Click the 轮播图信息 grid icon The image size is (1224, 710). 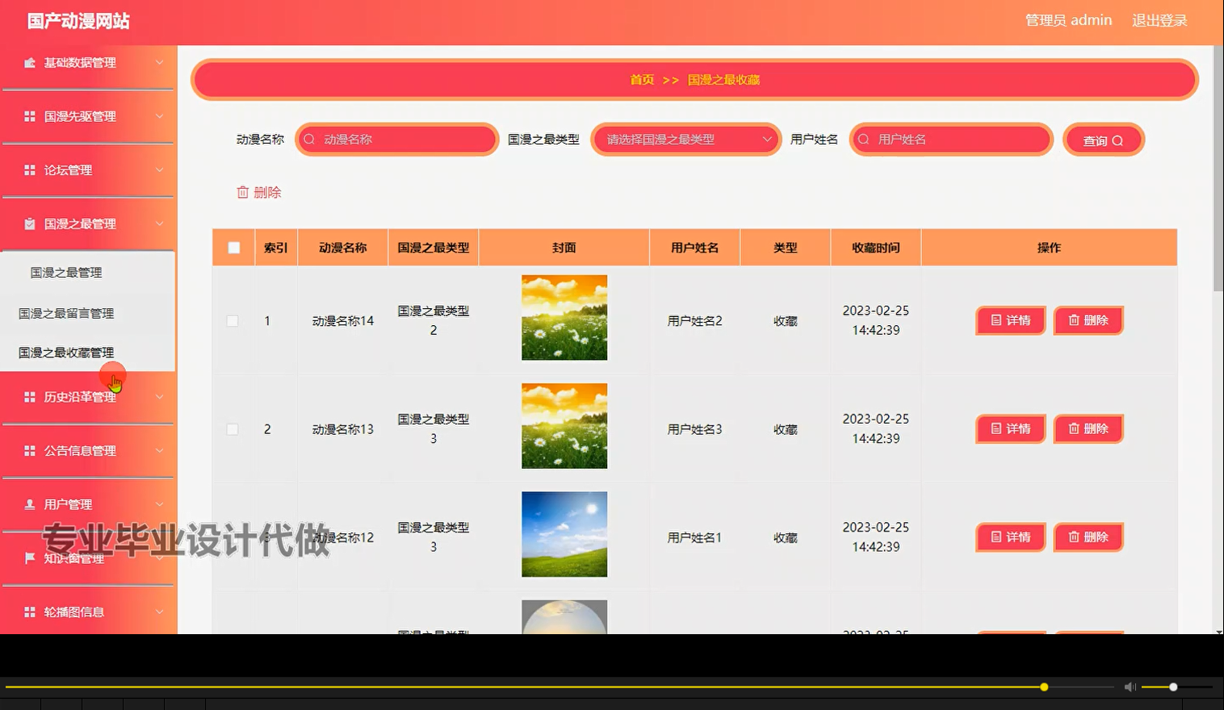30,612
